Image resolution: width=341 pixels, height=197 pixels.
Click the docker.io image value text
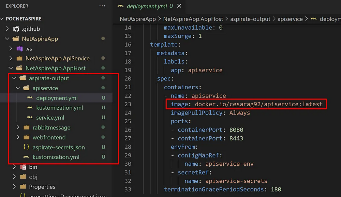[258, 104]
